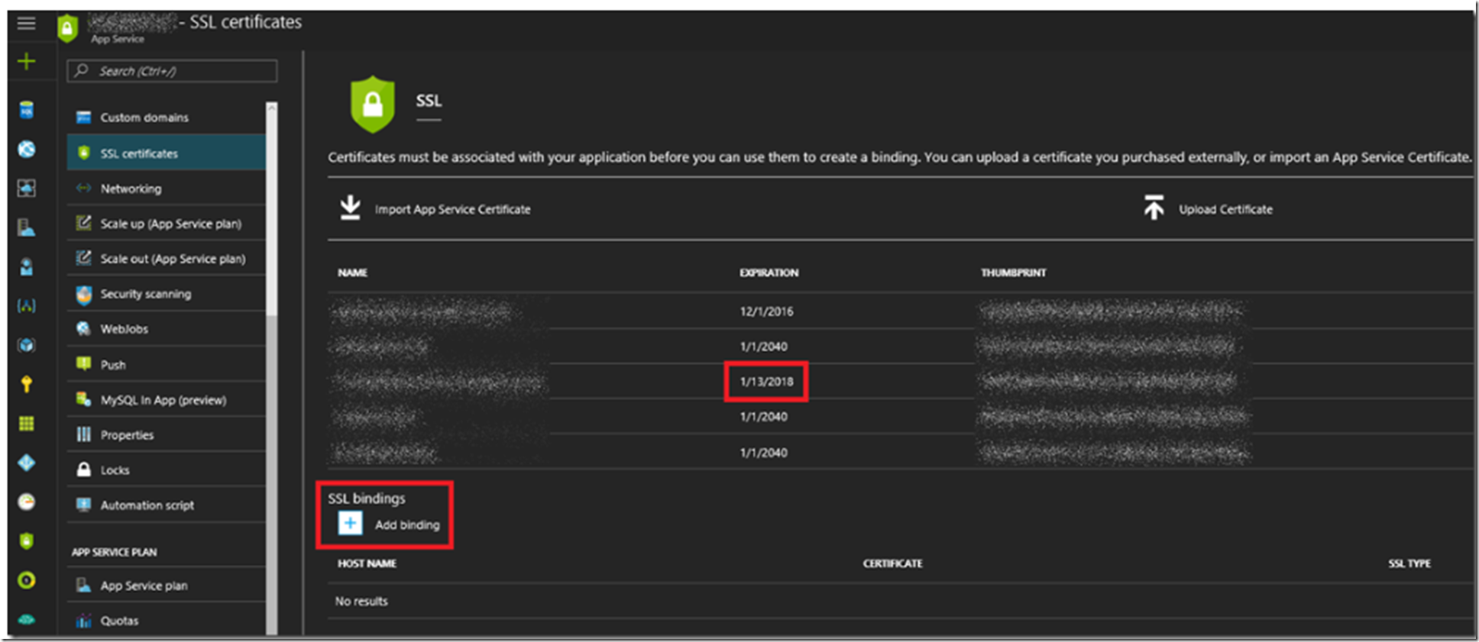Click into the Search (Ctrl+/) field

coord(172,71)
